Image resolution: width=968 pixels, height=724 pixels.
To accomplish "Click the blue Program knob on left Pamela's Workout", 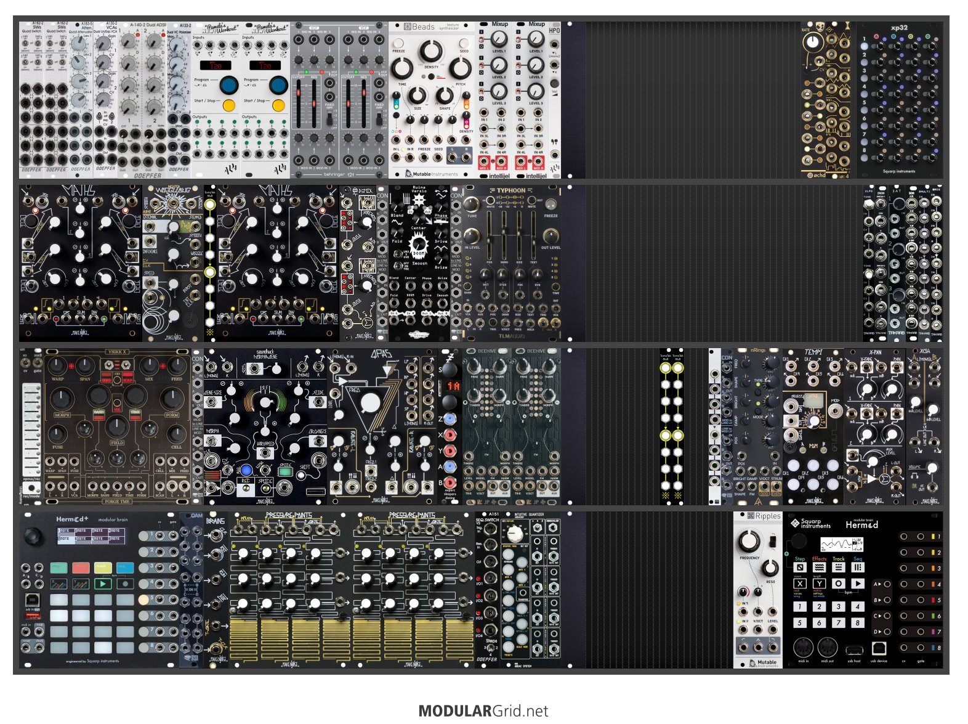I will (x=229, y=85).
